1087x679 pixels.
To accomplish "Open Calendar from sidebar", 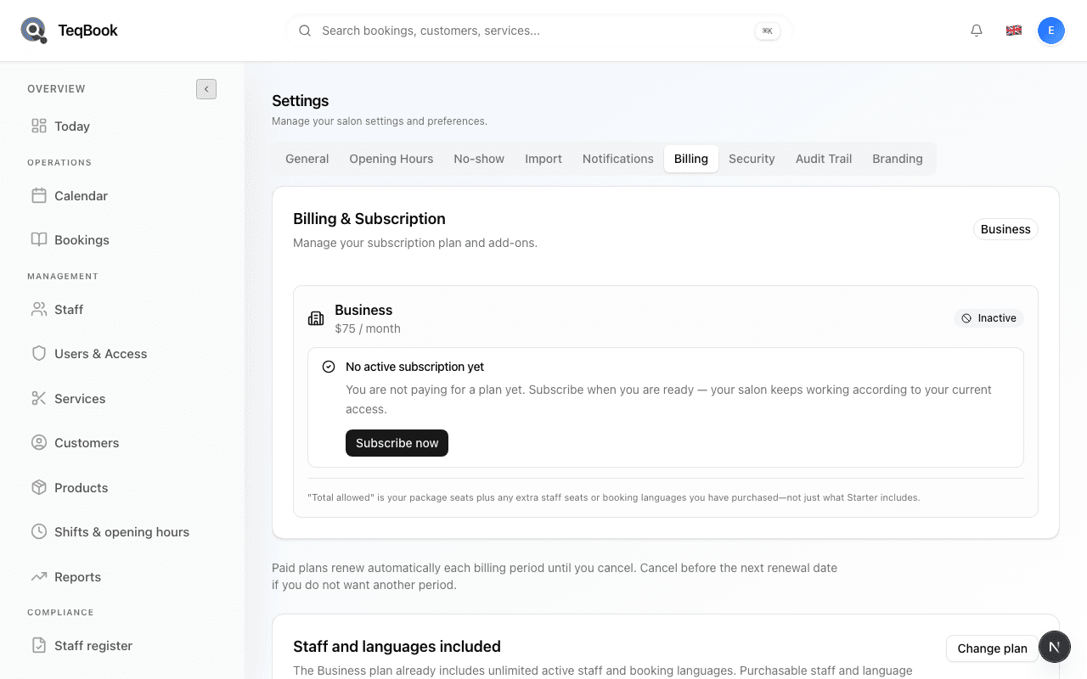I will (x=122, y=196).
